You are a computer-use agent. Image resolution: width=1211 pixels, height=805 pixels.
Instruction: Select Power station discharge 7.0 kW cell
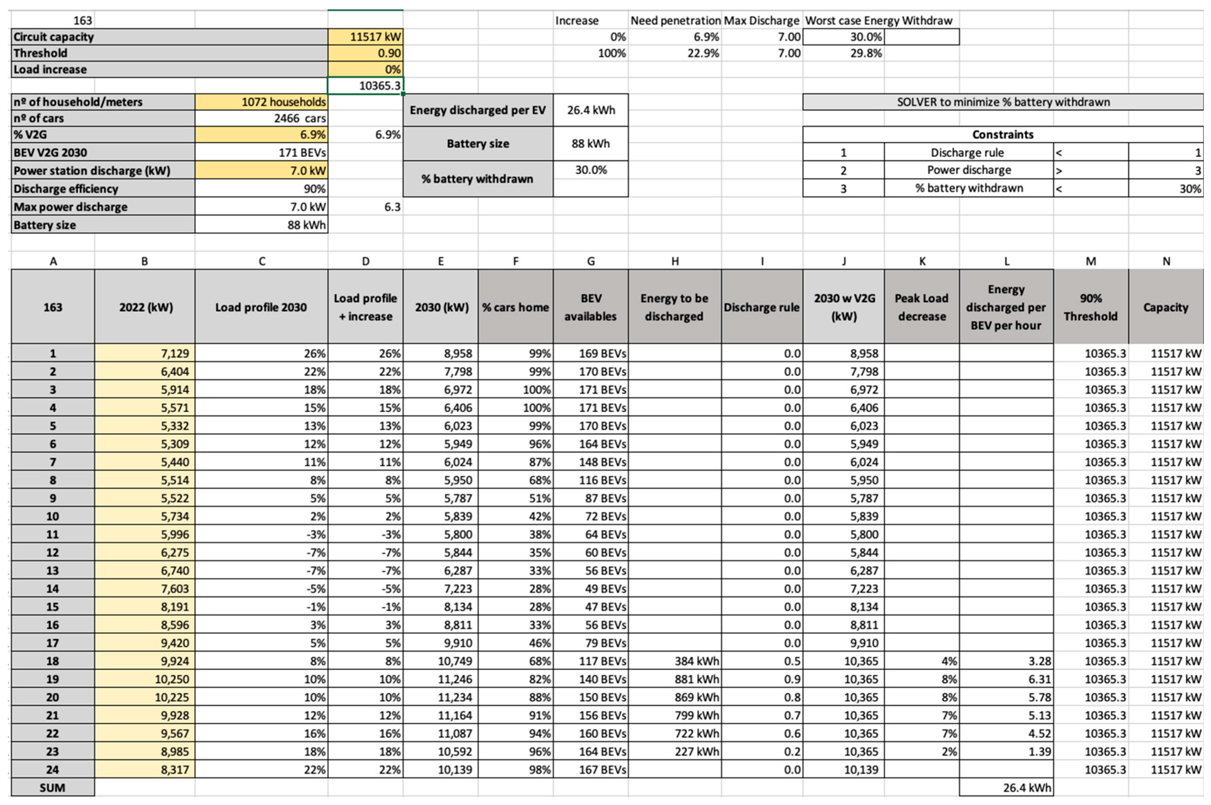(261, 171)
